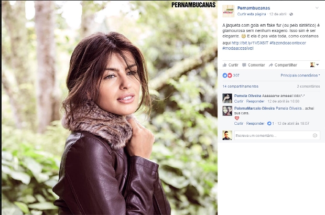Click the Escreva um comentário field
The image size is (325, 215).
click(277, 135)
